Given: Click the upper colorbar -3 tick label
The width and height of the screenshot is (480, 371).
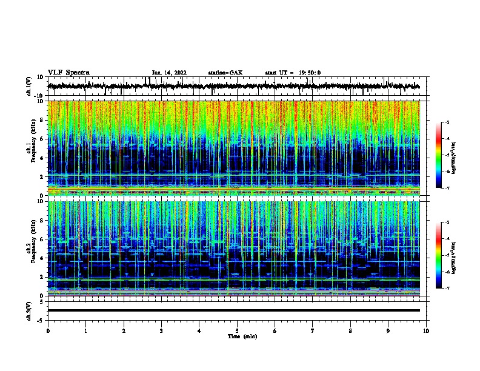Looking at the screenshot, I should point(447,122).
